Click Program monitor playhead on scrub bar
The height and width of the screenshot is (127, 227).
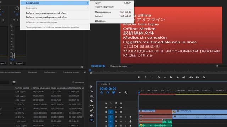(x=90, y=71)
